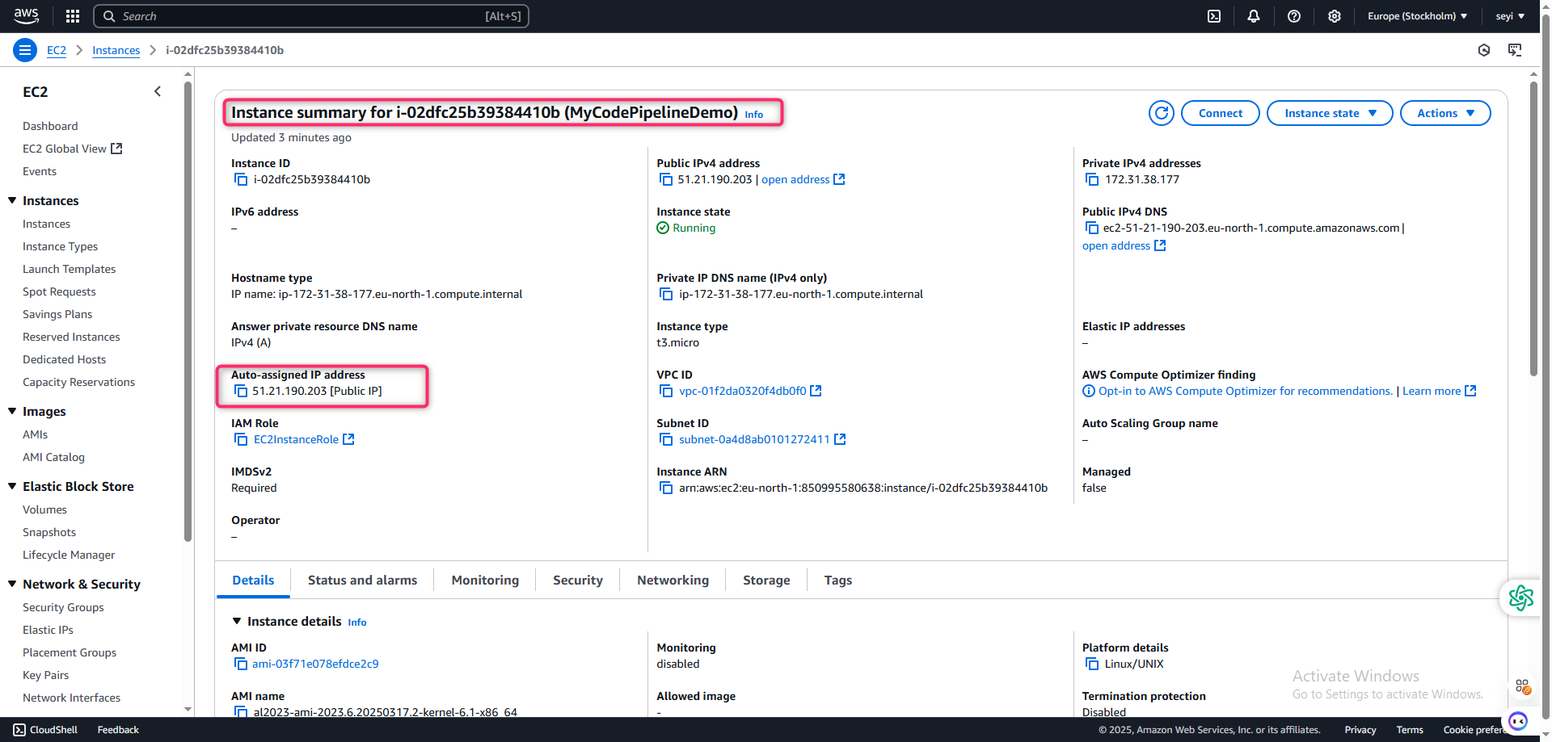Viewport: 1552px width, 742px height.
Task: Collapse the Images section in the sidebar
Action: point(12,411)
